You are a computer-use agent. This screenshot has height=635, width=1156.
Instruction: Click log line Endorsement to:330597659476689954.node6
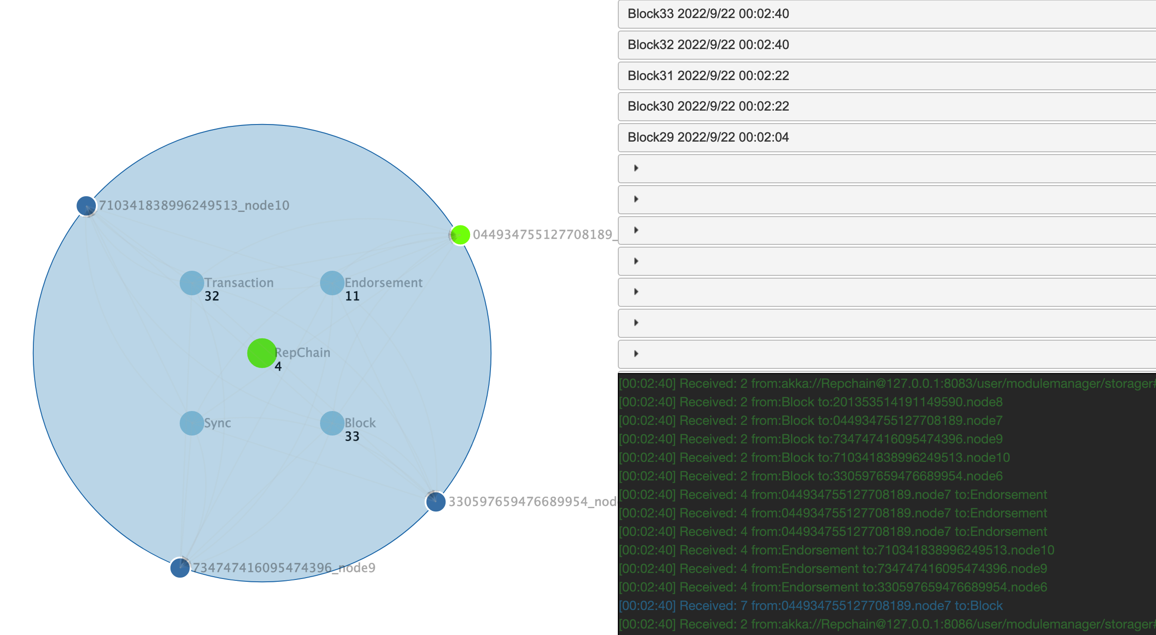coord(833,587)
